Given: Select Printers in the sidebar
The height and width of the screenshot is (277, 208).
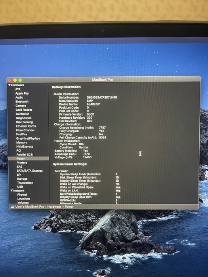Looking at the screenshot, I should pyautogui.click(x=22, y=163).
